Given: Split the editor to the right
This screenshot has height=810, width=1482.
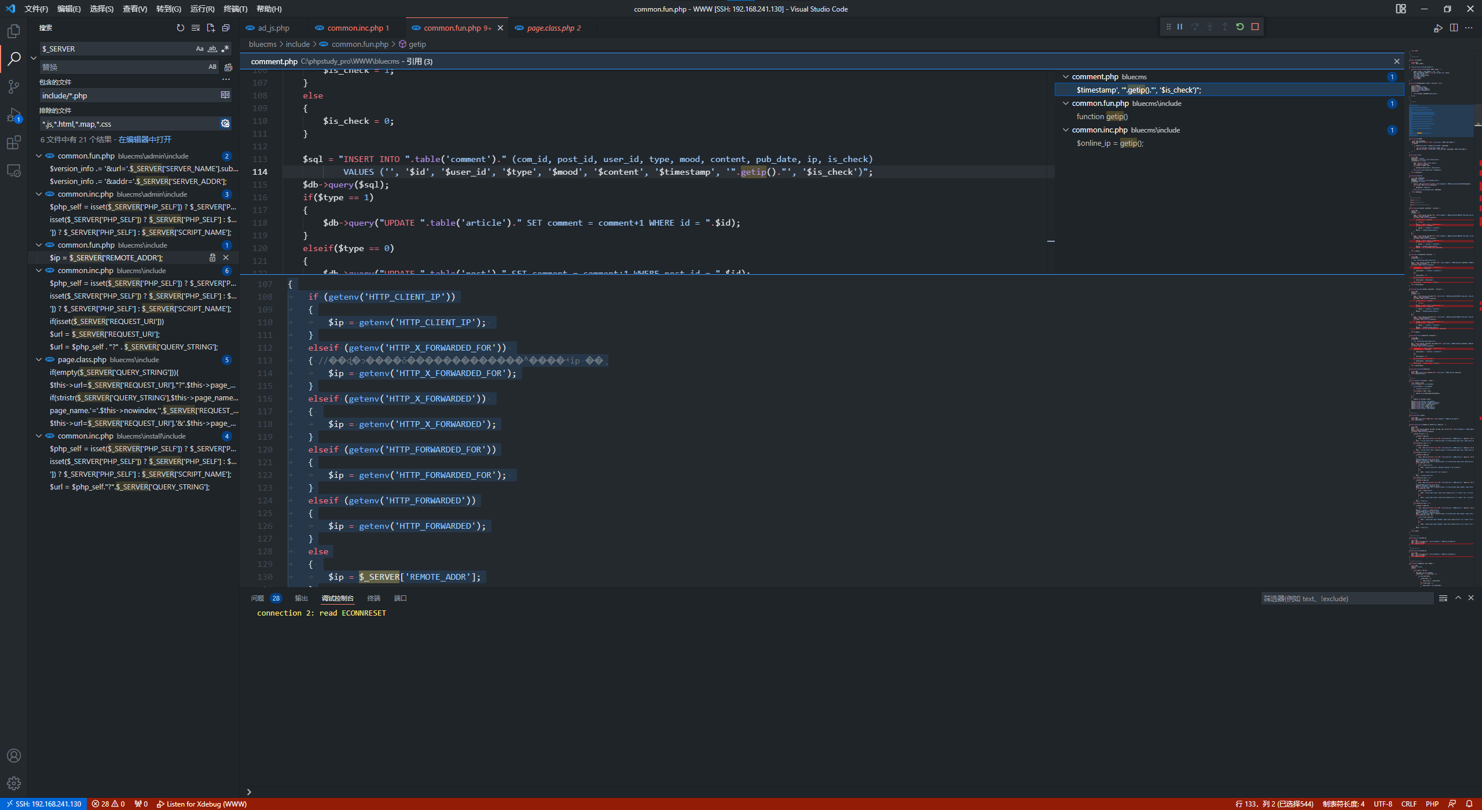Looking at the screenshot, I should click(1454, 28).
